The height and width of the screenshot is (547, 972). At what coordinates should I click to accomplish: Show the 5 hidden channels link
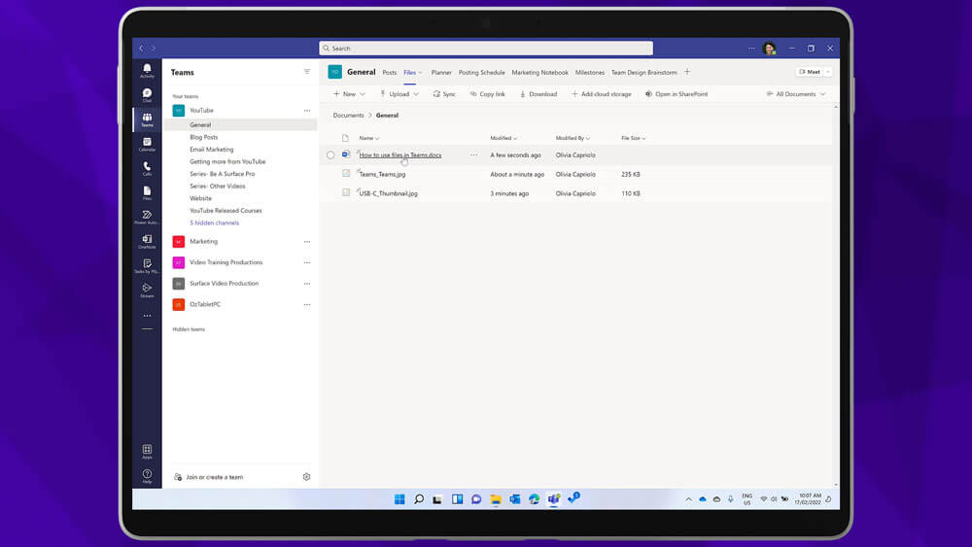point(214,222)
